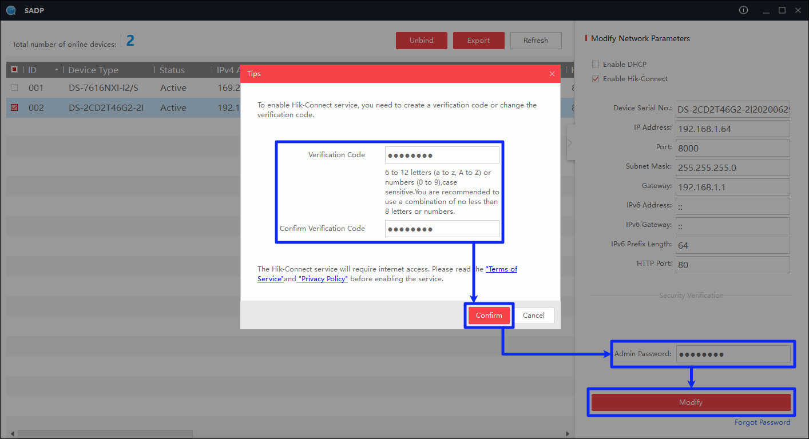The image size is (809, 439).
Task: Click the Device Type column header
Action: (x=93, y=70)
